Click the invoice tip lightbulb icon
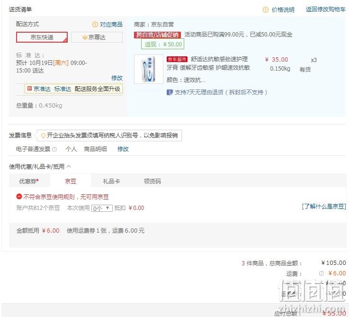 click(x=44, y=136)
